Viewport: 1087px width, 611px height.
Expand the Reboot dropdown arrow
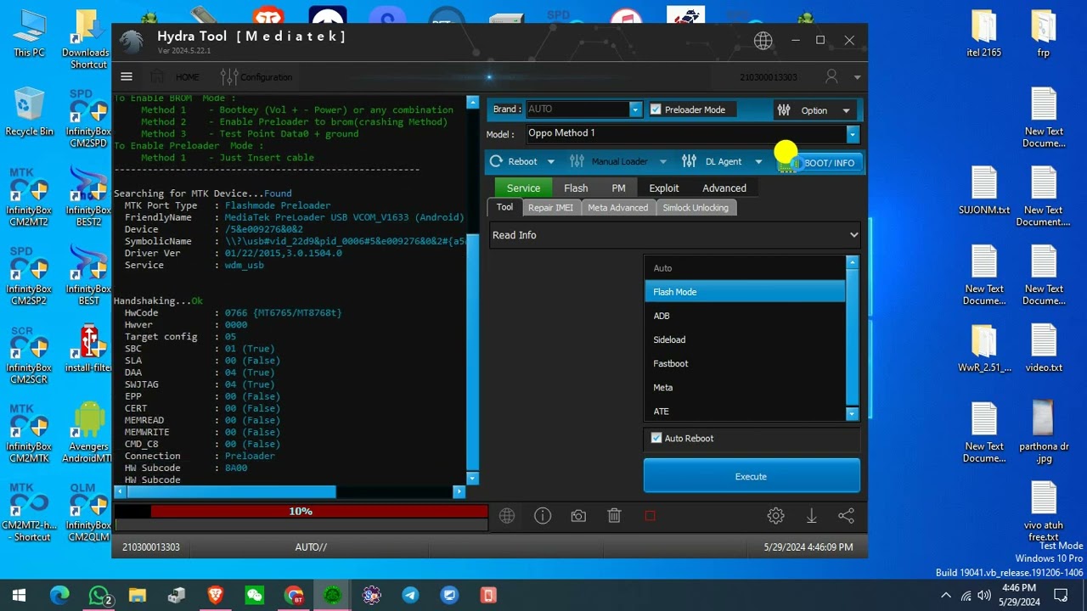[550, 161]
